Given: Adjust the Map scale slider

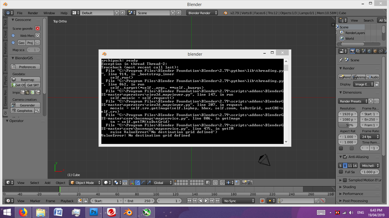Looking at the screenshot, I should [x=33, y=50].
